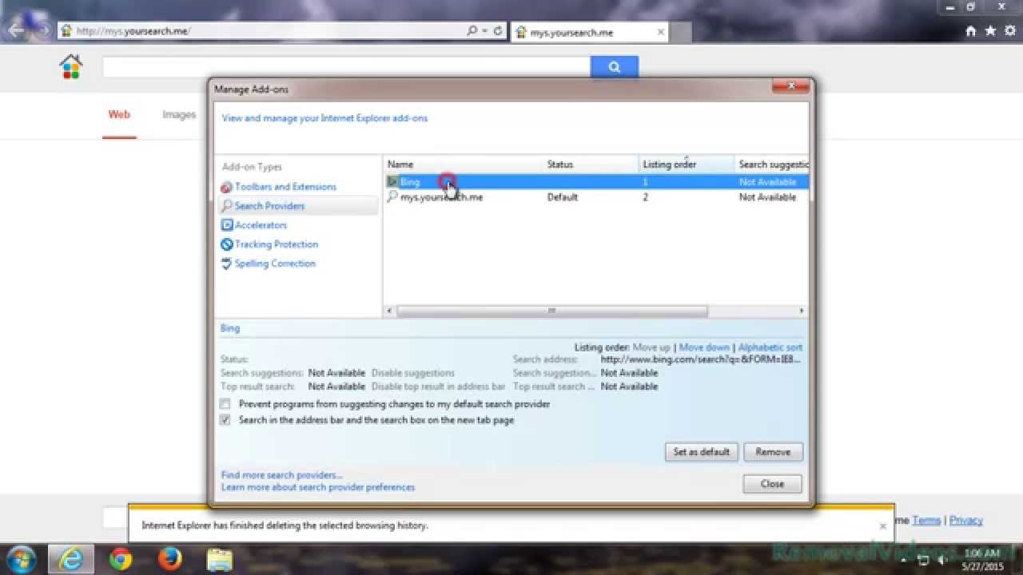1023x575 pixels.
Task: Switch to the Images tab on search page
Action: 179,115
